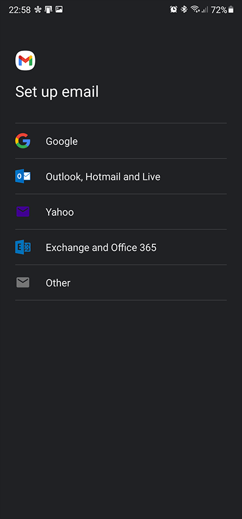The image size is (242, 519).
Task: Tap the Set up email heading
Action: [57, 92]
